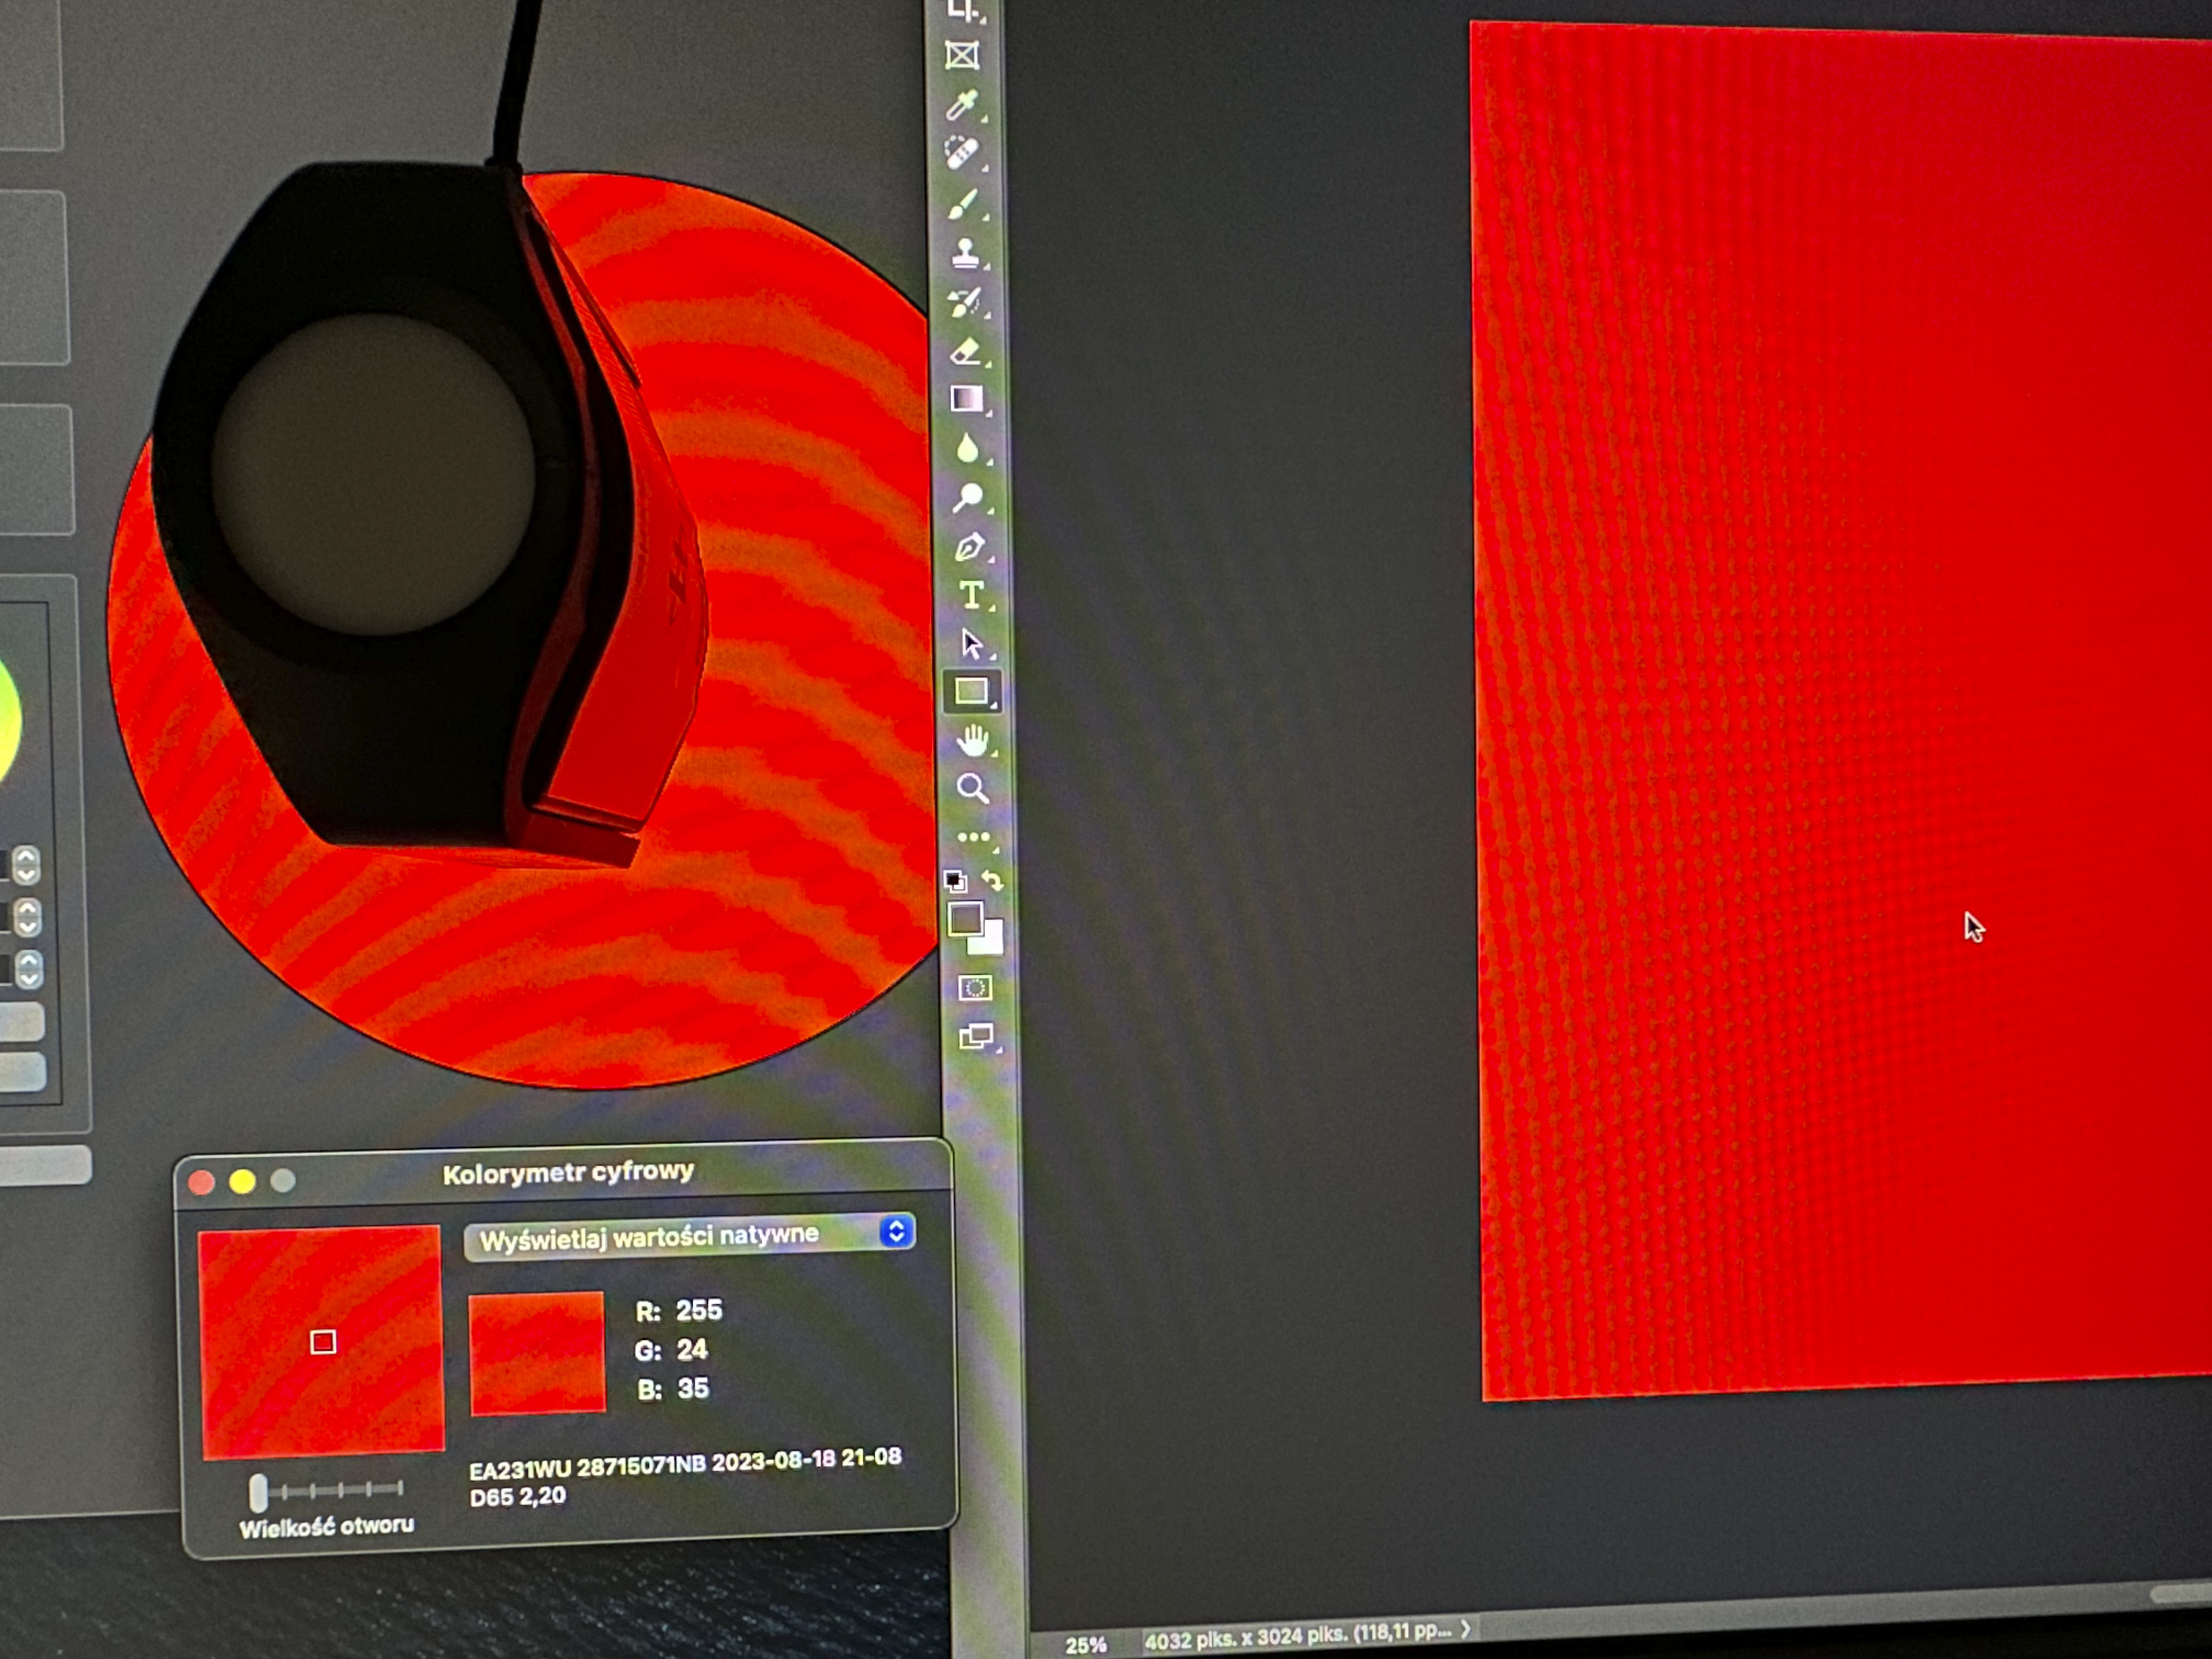The height and width of the screenshot is (1659, 2212).
Task: Select the Eraser tool
Action: 965,351
